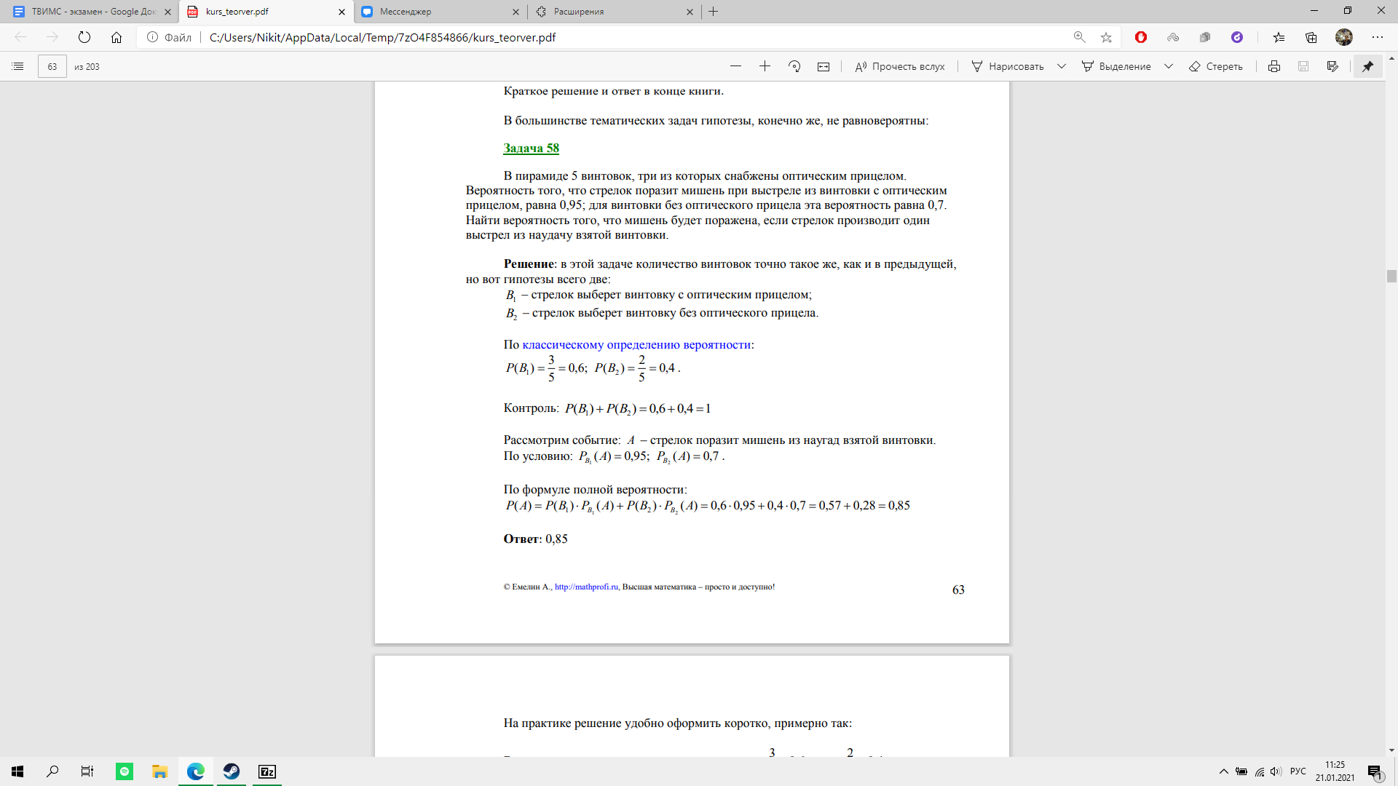Open the Задача 58 link
Screen dimensions: 1398x786
click(532, 148)
